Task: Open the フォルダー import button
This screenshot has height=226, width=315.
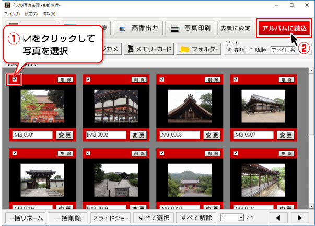Action: (199, 49)
